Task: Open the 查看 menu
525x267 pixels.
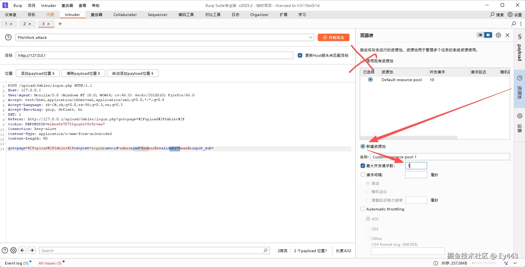Action: coord(82,6)
